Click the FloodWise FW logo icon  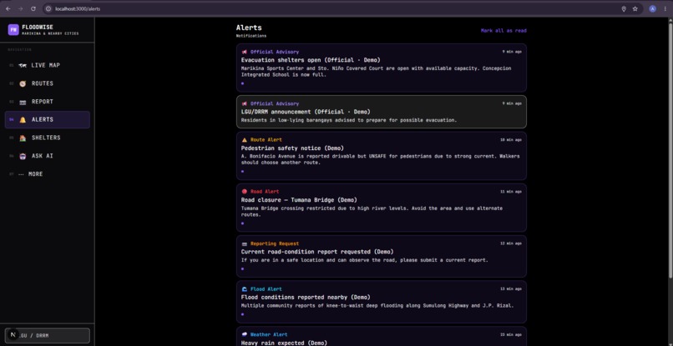[13, 29]
